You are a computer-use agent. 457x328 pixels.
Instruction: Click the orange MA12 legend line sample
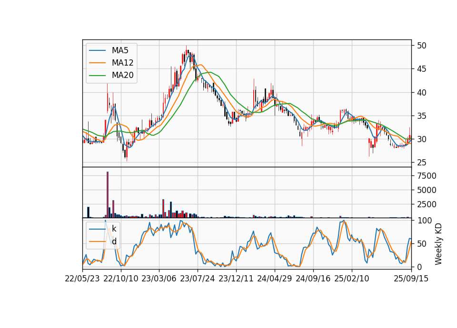97,63
